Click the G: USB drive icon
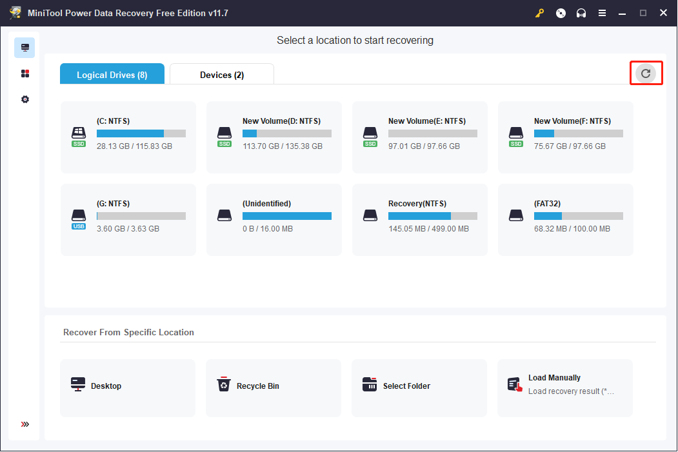This screenshot has height=452, width=678. 79,219
